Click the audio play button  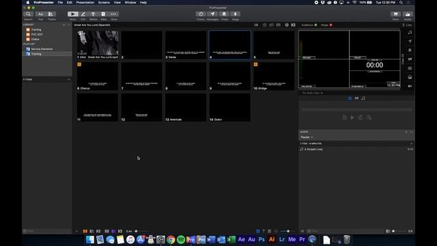pyautogui.click(x=352, y=118)
